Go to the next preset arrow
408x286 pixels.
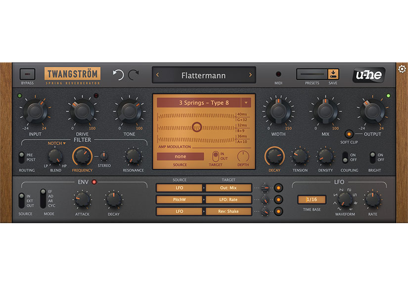[x=250, y=75]
